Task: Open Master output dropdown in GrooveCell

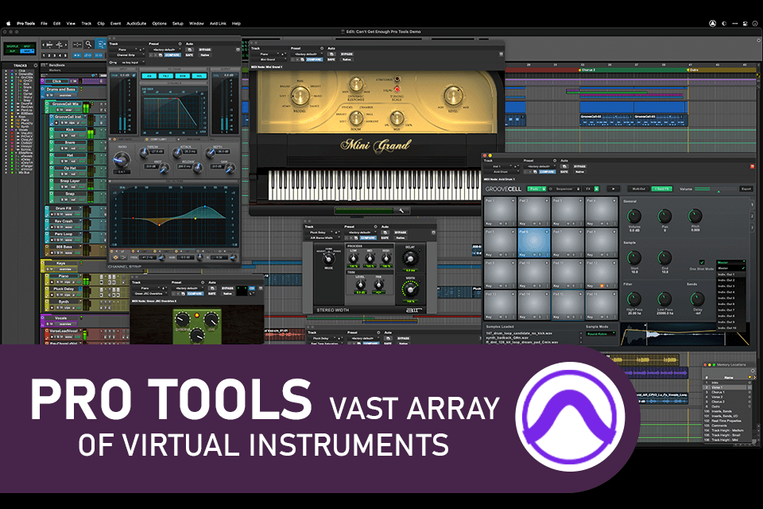Action: pyautogui.click(x=730, y=262)
